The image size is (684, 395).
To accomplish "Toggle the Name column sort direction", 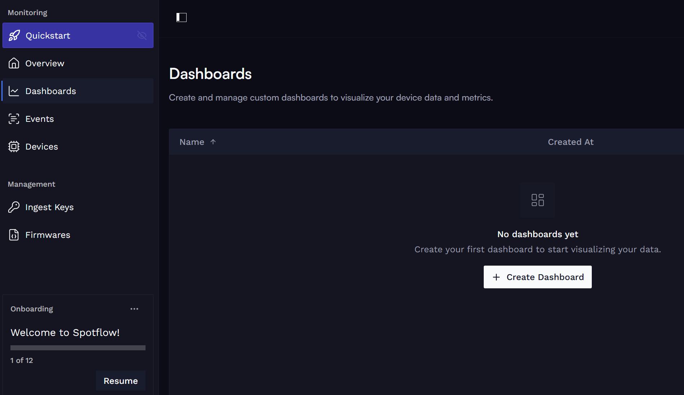I will coord(197,142).
